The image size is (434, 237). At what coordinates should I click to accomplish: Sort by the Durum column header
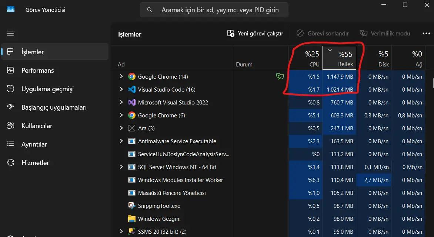pos(261,58)
